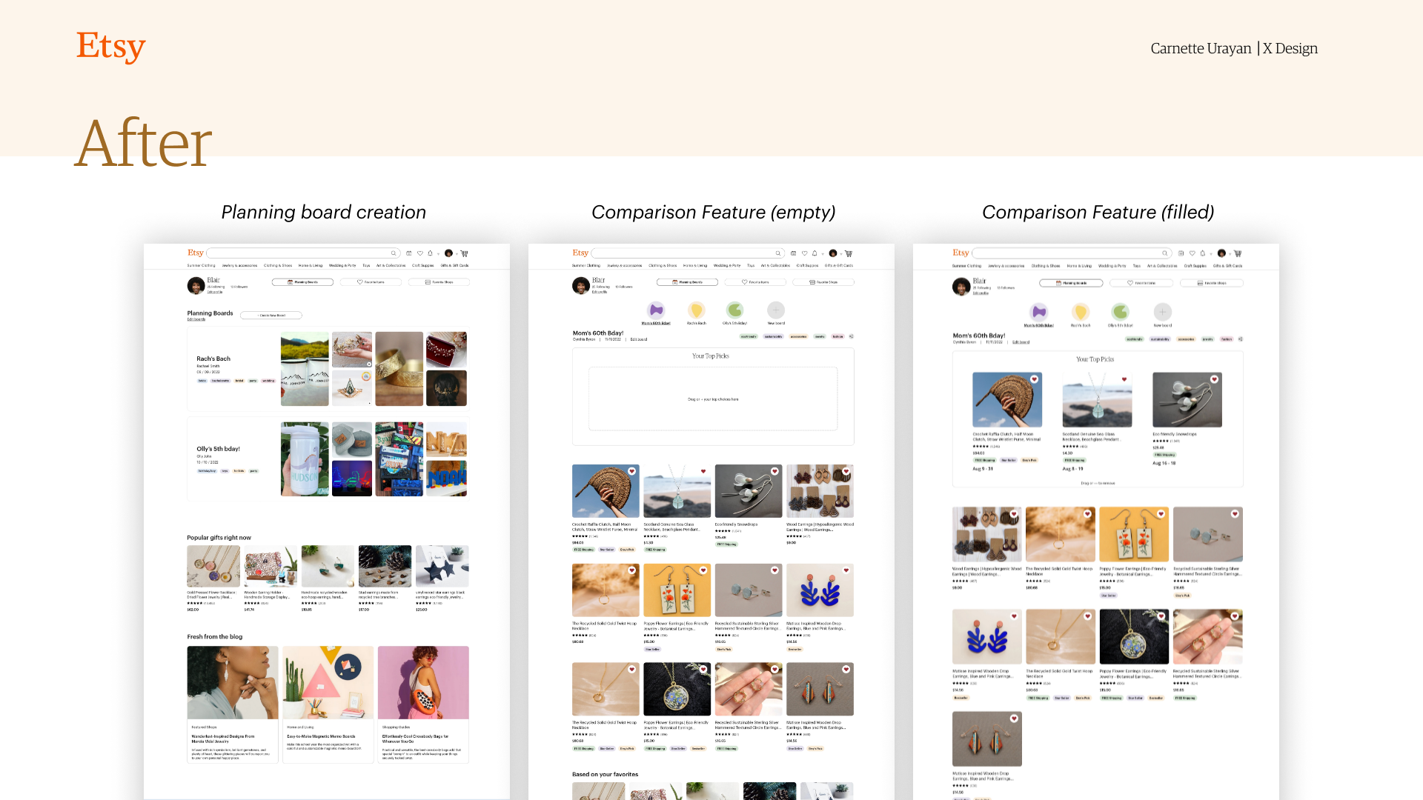This screenshot has height=800, width=1423.
Task: Expand profile avatar dropdown arrow in Planning board creation header
Action: coord(457,253)
